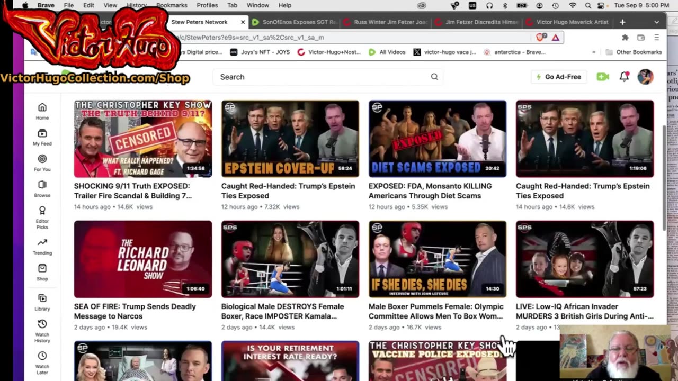678x381 pixels.
Task: Close the Stew Peters Network tab
Action: (243, 22)
